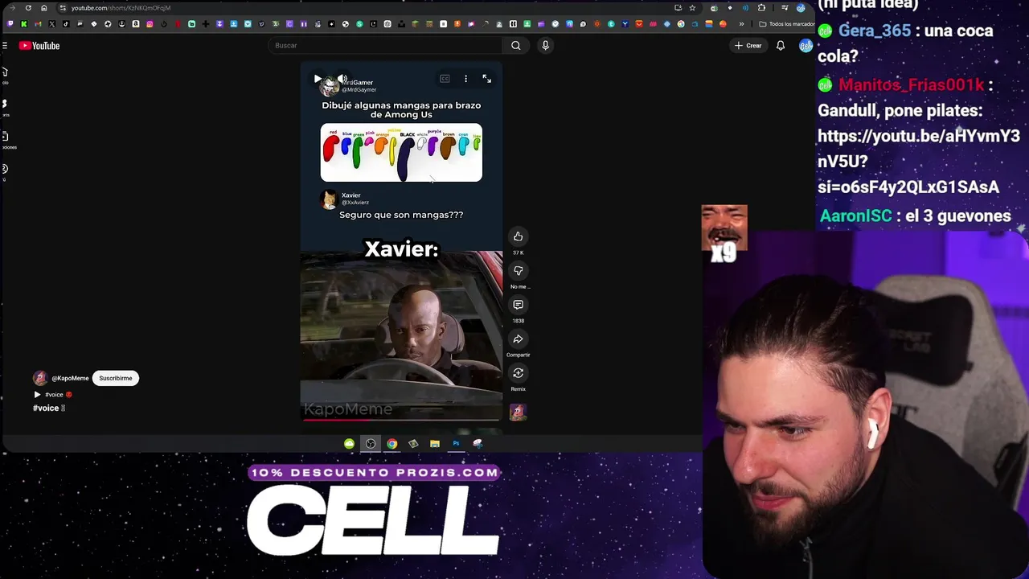Image resolution: width=1029 pixels, height=579 pixels.
Task: Toggle closed captions on the Short
Action: pyautogui.click(x=445, y=79)
